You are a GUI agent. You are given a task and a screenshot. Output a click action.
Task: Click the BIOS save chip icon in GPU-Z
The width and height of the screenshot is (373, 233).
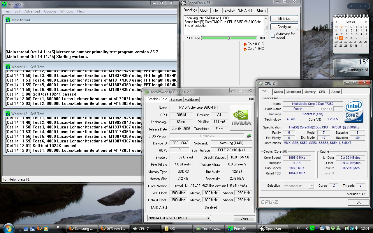click(249, 136)
